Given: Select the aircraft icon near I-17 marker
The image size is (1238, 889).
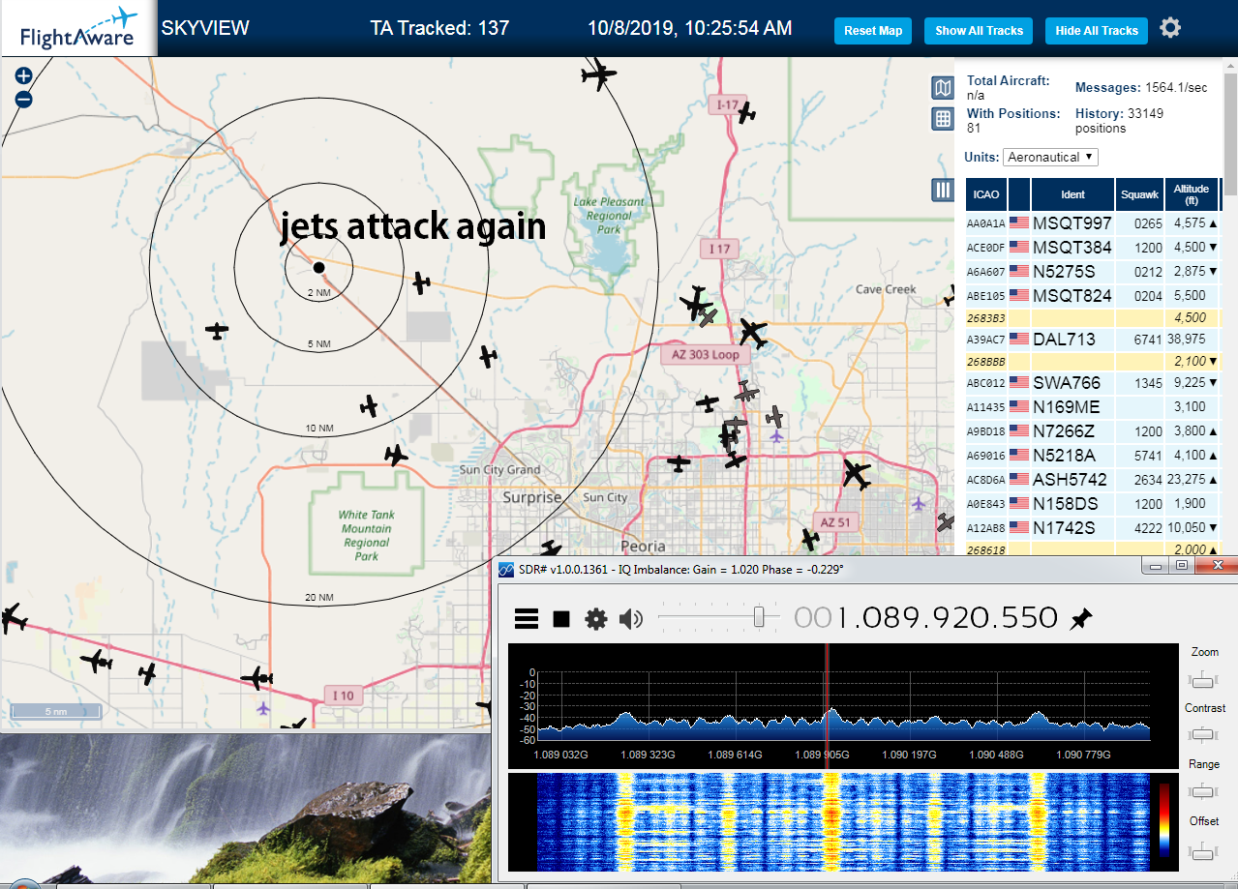Looking at the screenshot, I should point(746,113).
